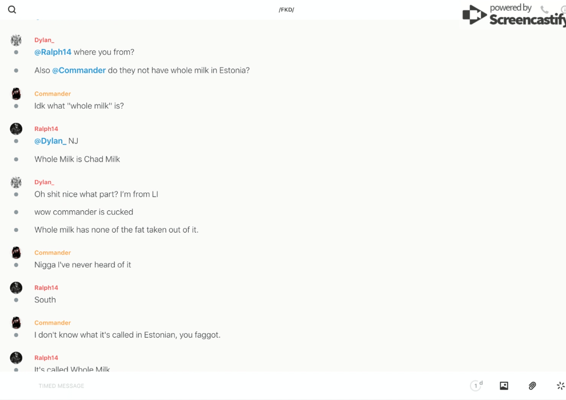Select the Dylan_ username above "Oh shit nice"

click(x=44, y=182)
